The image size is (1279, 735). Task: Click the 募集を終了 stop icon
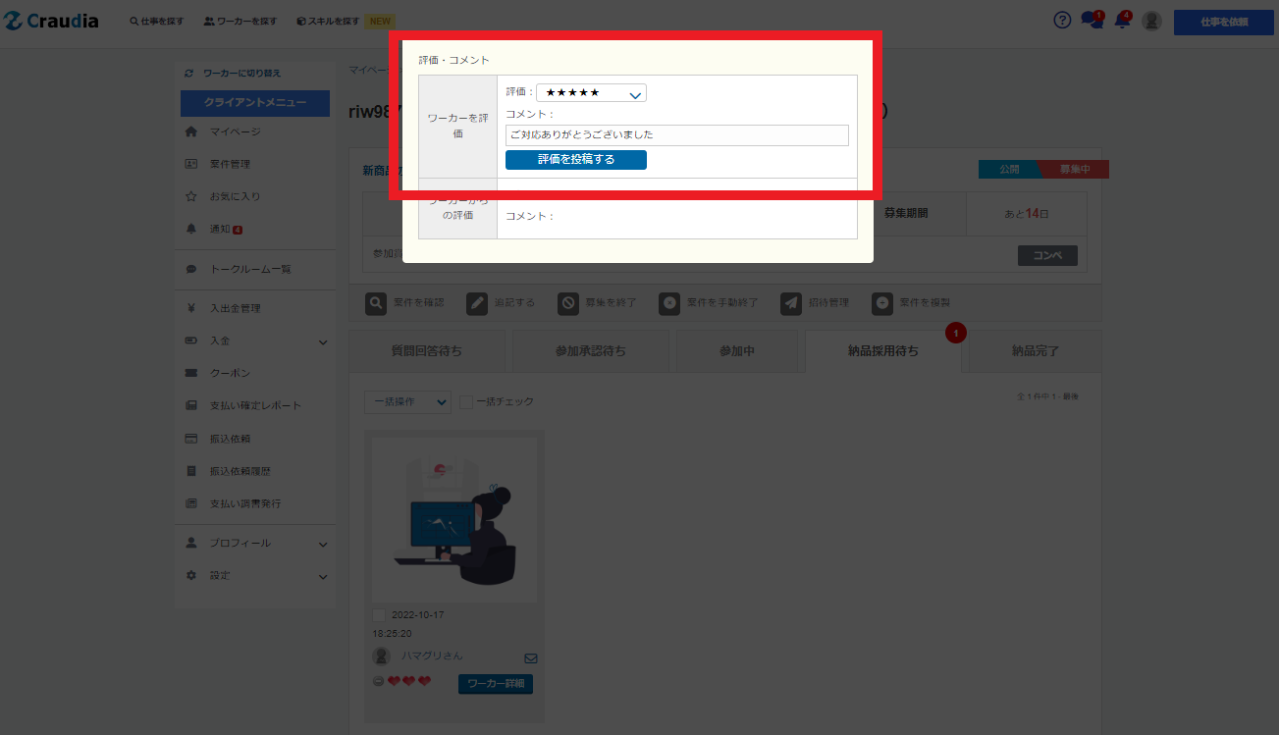click(x=568, y=303)
